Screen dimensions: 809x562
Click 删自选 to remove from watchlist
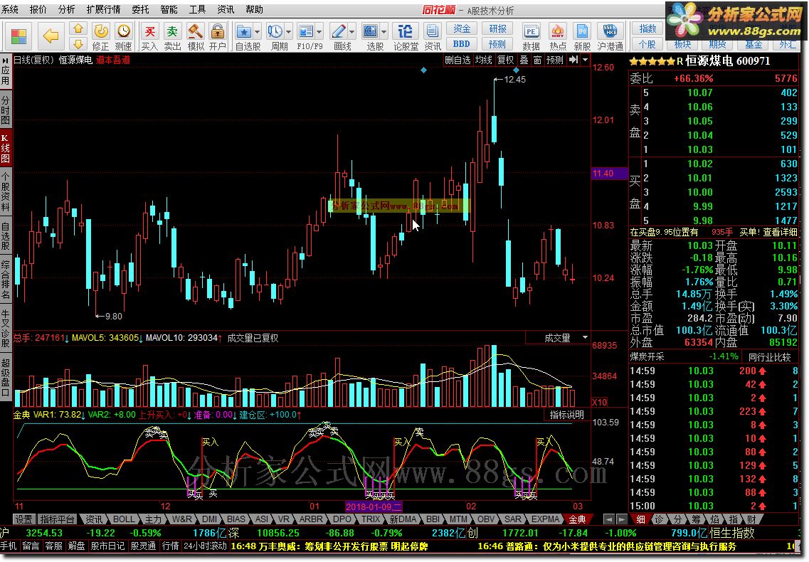click(458, 60)
